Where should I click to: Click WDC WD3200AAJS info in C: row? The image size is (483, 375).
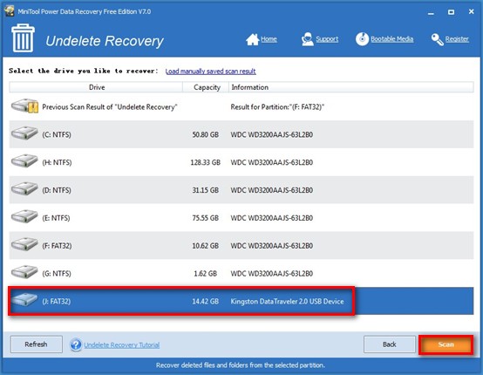click(x=272, y=134)
